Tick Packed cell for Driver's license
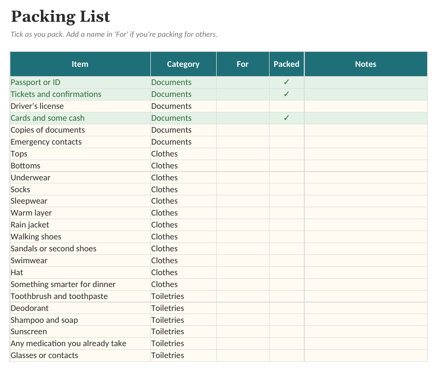This screenshot has width=437, height=371. point(287,106)
